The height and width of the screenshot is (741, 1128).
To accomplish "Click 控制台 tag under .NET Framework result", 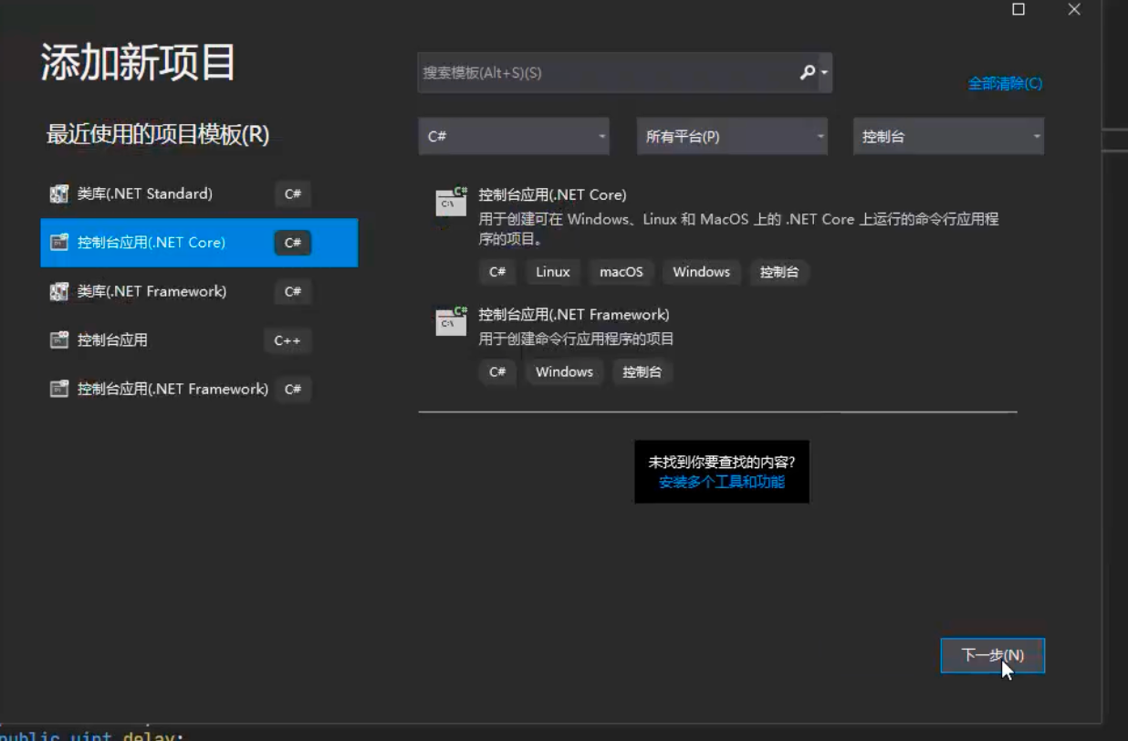I will [x=642, y=371].
